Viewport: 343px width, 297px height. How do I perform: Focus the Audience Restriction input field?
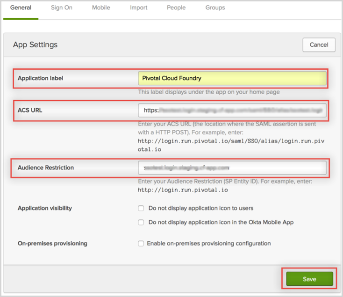click(x=232, y=168)
